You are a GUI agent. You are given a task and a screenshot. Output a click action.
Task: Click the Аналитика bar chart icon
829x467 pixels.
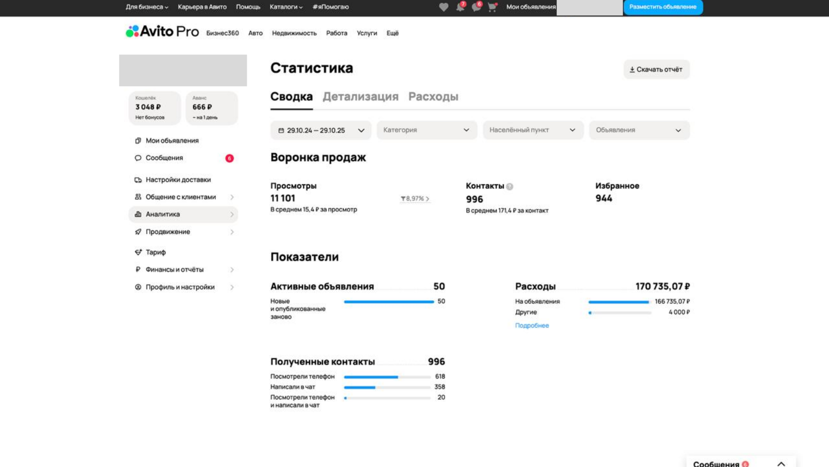(138, 214)
